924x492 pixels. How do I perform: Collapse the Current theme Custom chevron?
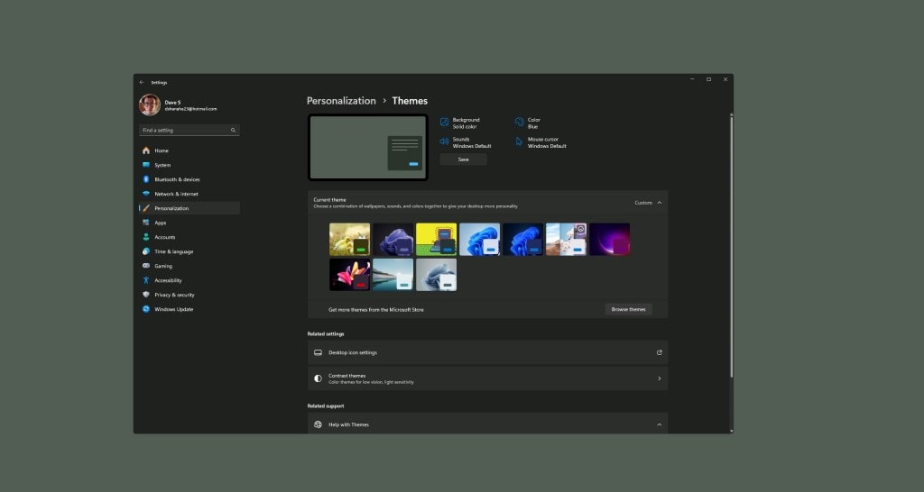click(x=660, y=203)
